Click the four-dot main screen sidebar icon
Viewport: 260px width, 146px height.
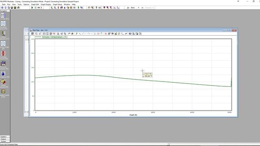pyautogui.click(x=3, y=15)
